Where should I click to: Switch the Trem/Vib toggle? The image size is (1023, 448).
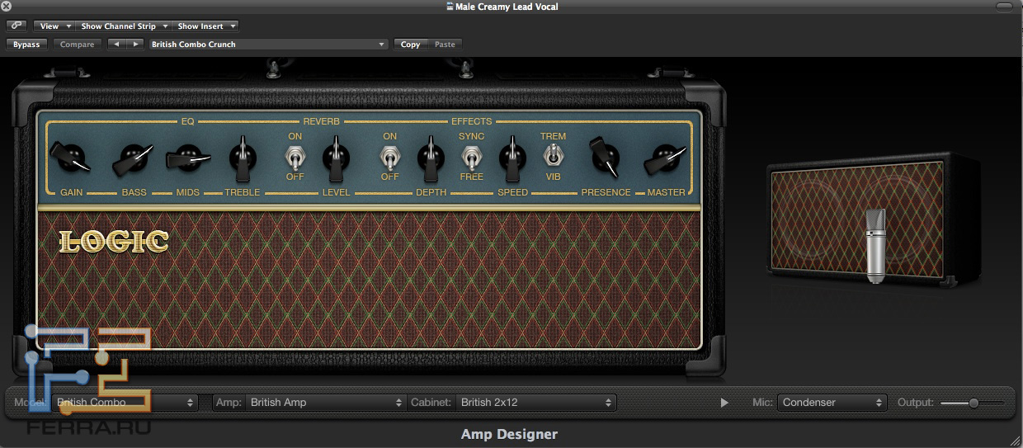pos(553,155)
